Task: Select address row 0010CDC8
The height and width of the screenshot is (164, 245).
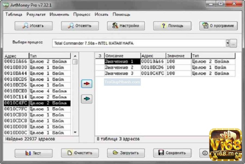Action: point(37,121)
